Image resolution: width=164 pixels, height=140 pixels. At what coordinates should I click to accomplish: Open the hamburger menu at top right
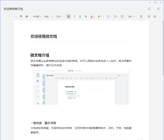[x=158, y=9]
